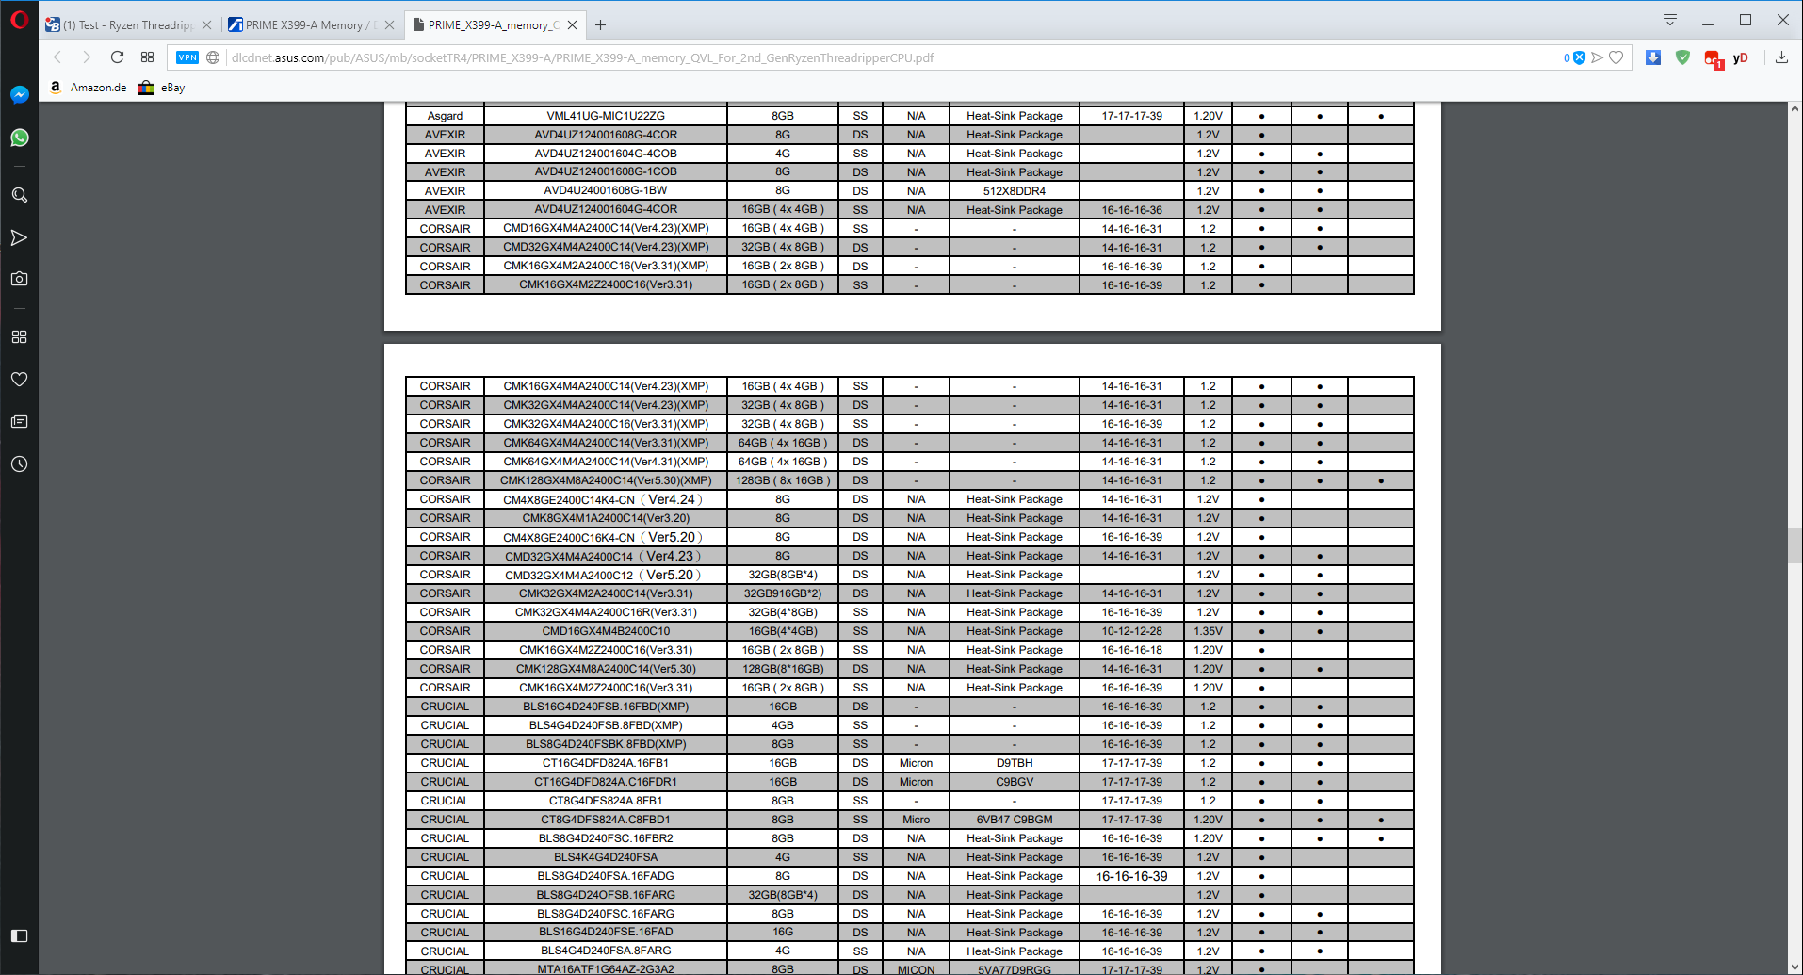The image size is (1803, 975).
Task: Click the 10-12-12-28 timing cell
Action: (x=1132, y=631)
